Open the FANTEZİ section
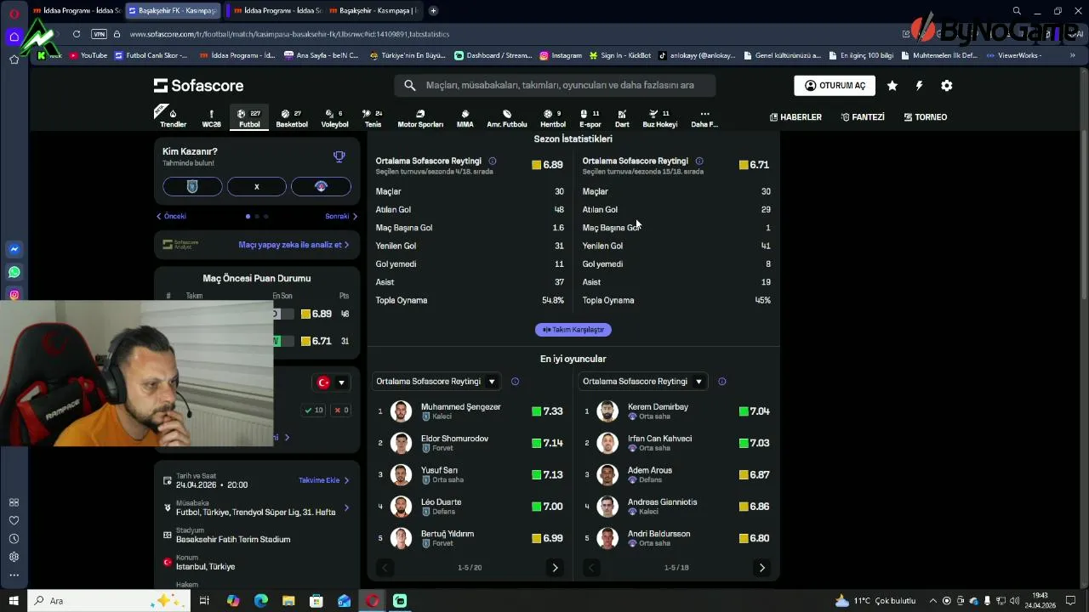This screenshot has height=612, width=1089. click(863, 117)
